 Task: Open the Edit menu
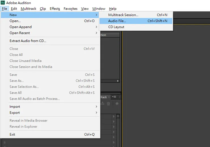pyautogui.click(x=14, y=9)
